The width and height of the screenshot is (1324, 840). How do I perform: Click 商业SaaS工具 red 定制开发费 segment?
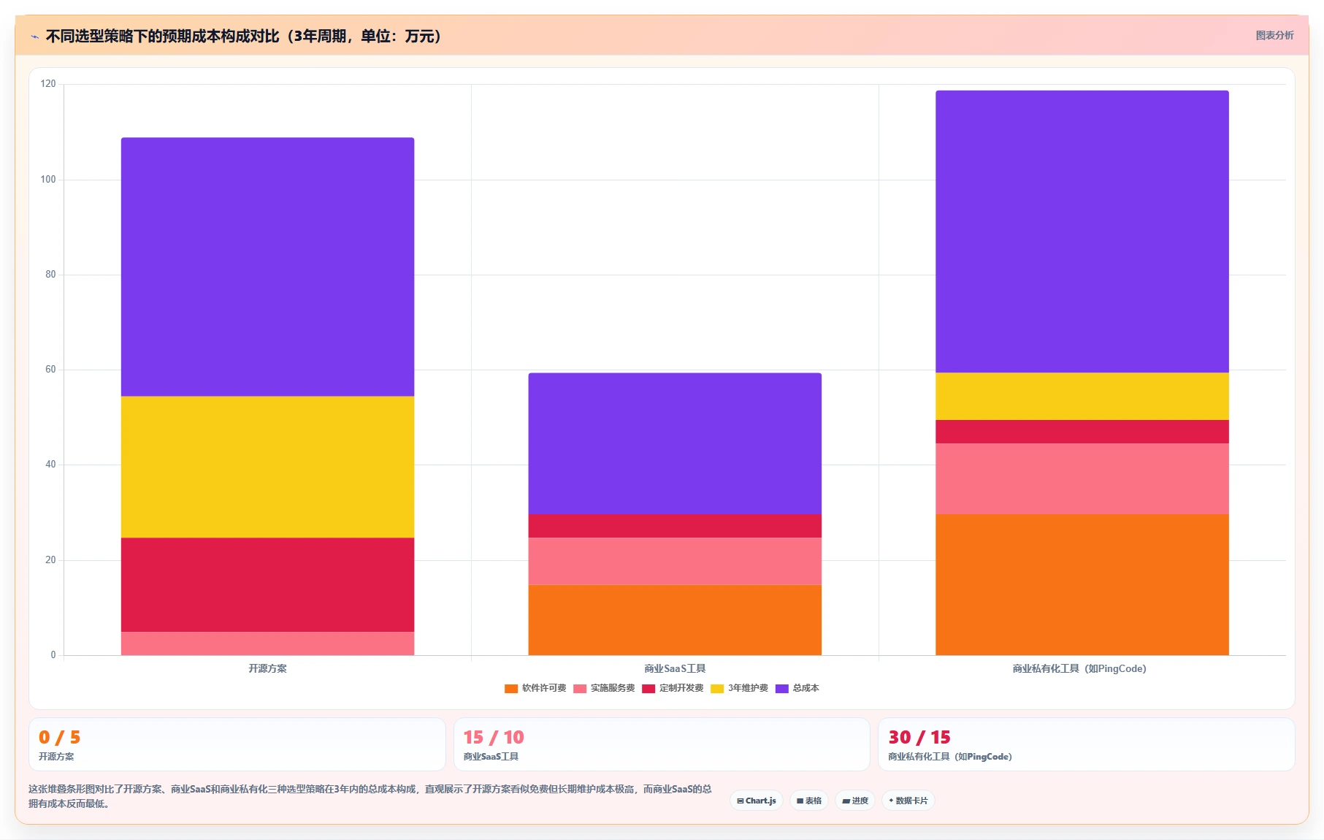tap(675, 526)
